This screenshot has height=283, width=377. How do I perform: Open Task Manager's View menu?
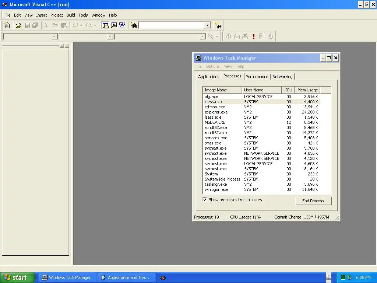coord(228,66)
